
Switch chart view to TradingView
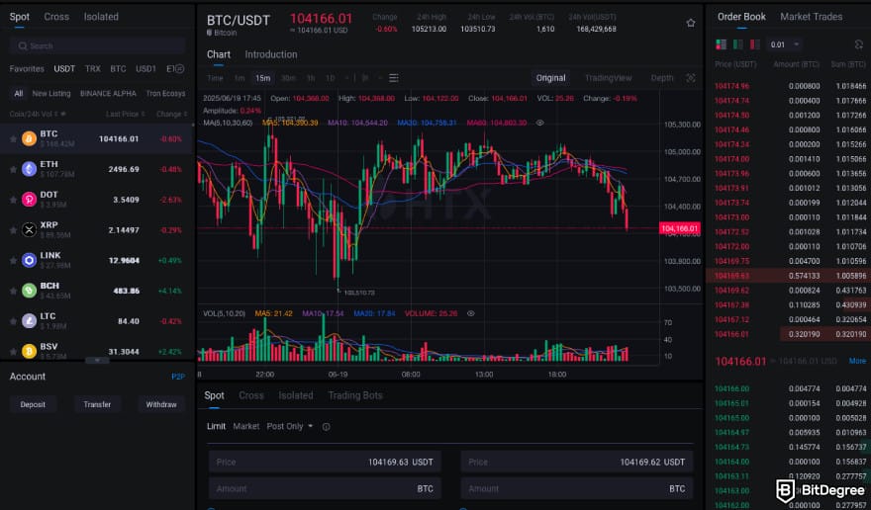[608, 78]
